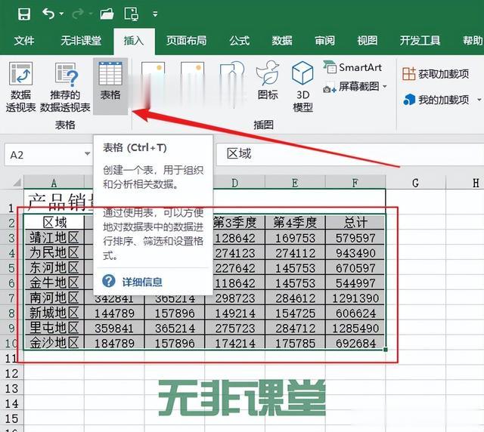This screenshot has width=484, height=432.
Task: Insert a 数据透视表 PivotTable
Action: [x=20, y=87]
